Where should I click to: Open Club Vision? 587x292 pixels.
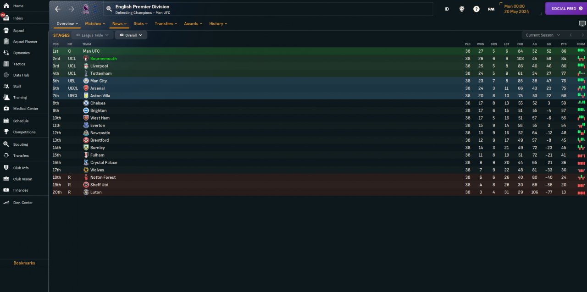[x=23, y=179]
